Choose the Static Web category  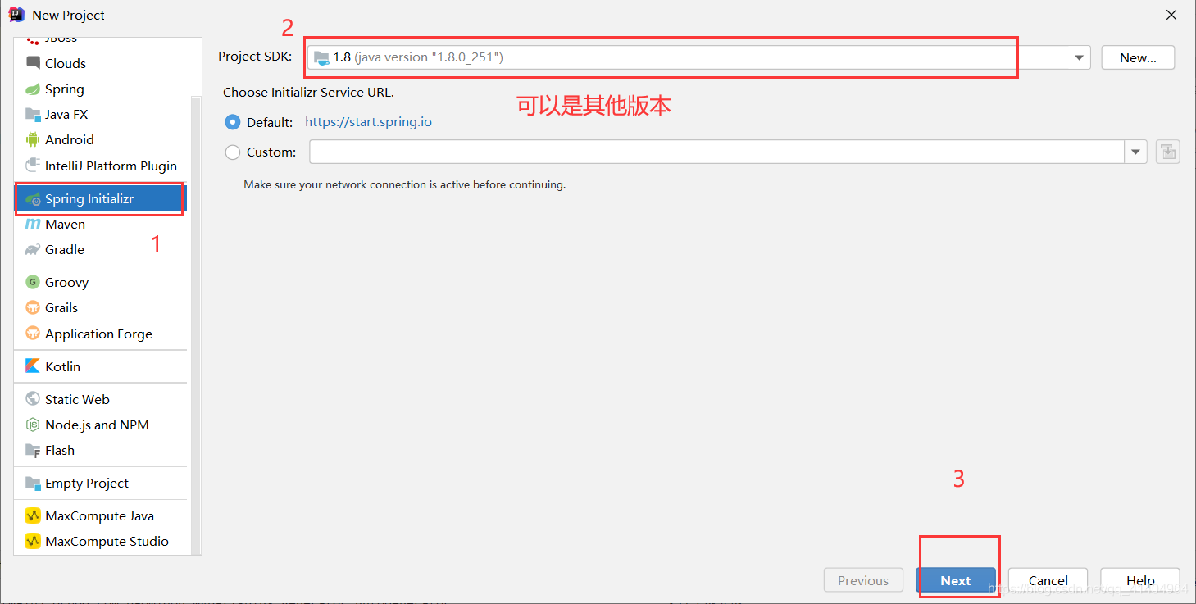[77, 399]
